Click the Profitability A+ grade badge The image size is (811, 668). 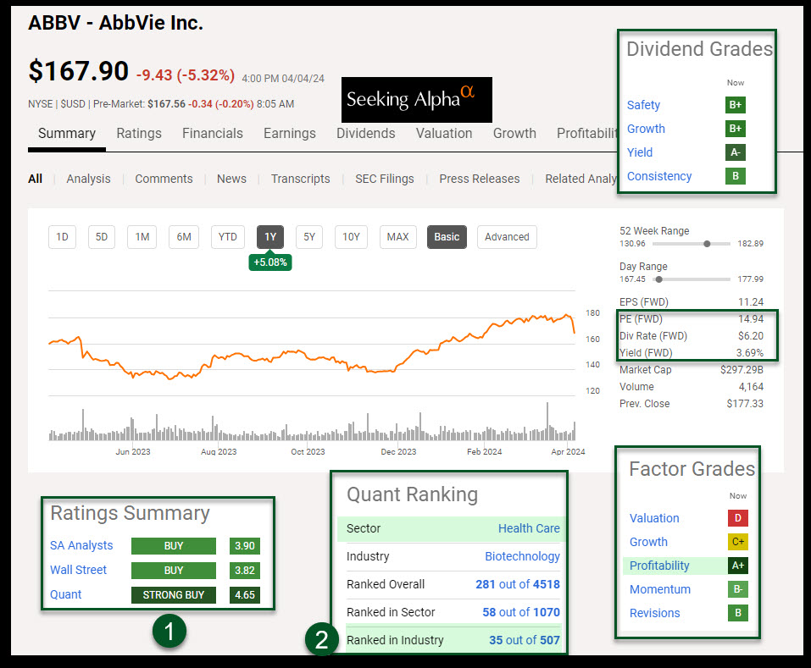pyautogui.click(x=738, y=566)
